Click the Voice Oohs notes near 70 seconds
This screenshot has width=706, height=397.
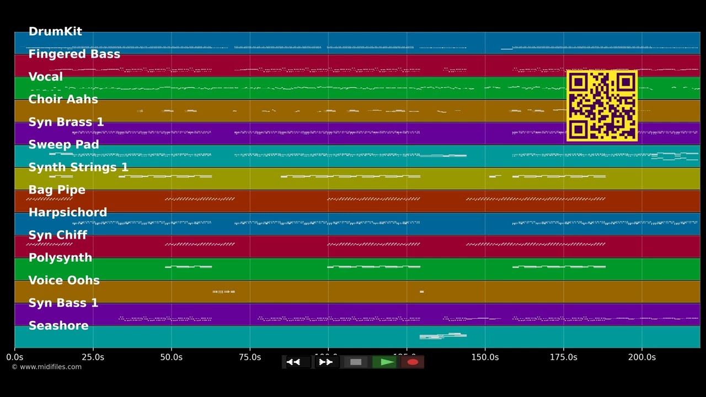(223, 292)
